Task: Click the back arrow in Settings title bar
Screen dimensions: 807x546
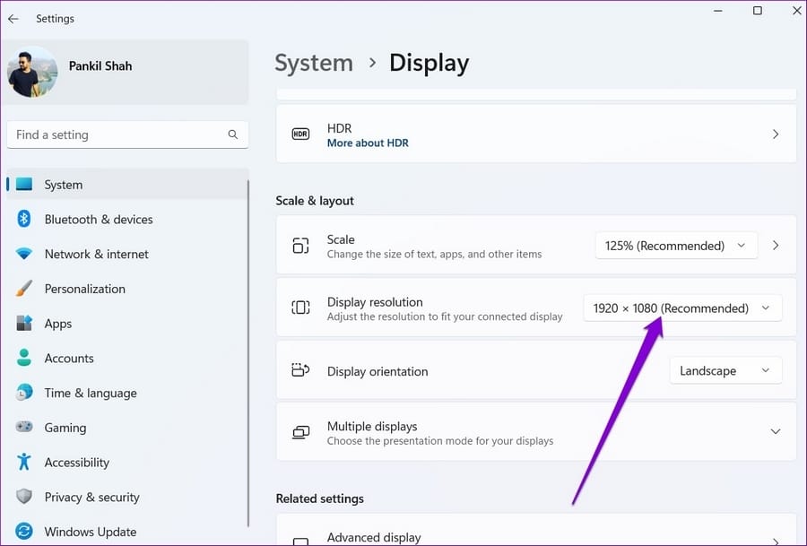Action: [x=13, y=19]
